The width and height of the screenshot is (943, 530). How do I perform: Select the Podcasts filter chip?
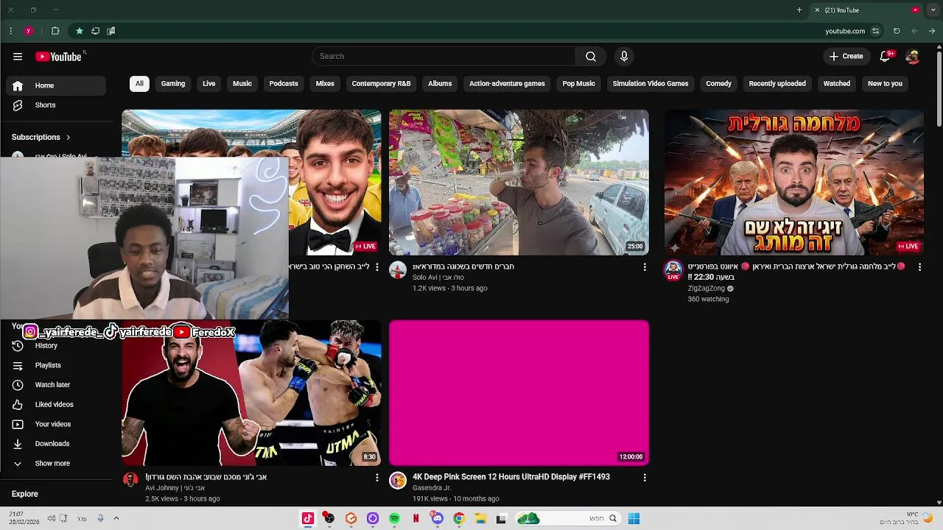point(284,84)
